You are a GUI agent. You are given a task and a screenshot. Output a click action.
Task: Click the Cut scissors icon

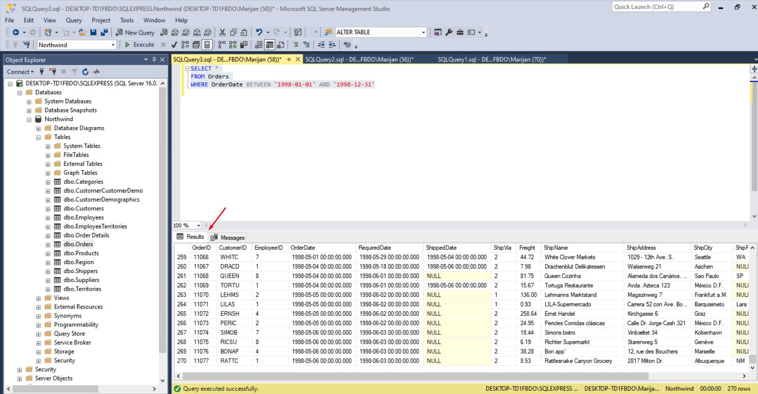pos(222,32)
